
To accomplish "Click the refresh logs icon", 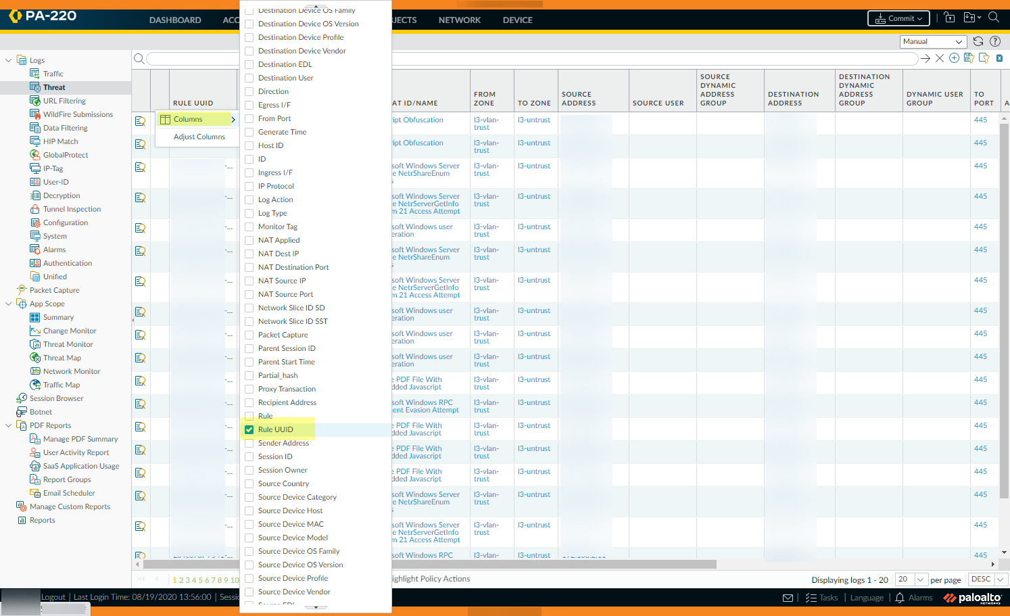I will pyautogui.click(x=978, y=41).
